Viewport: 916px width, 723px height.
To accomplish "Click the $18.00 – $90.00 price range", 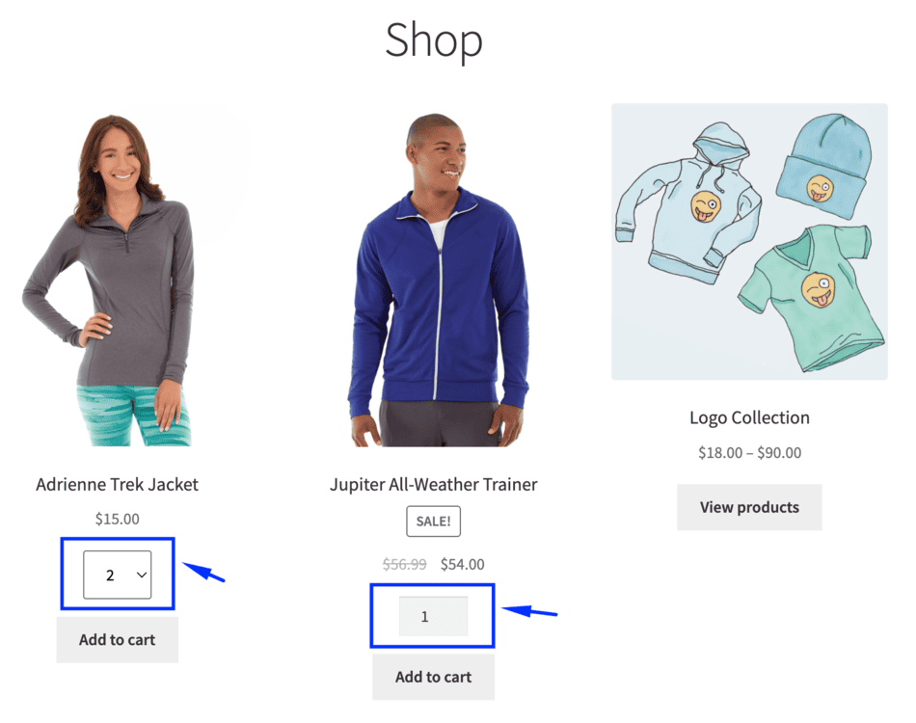I will click(749, 453).
